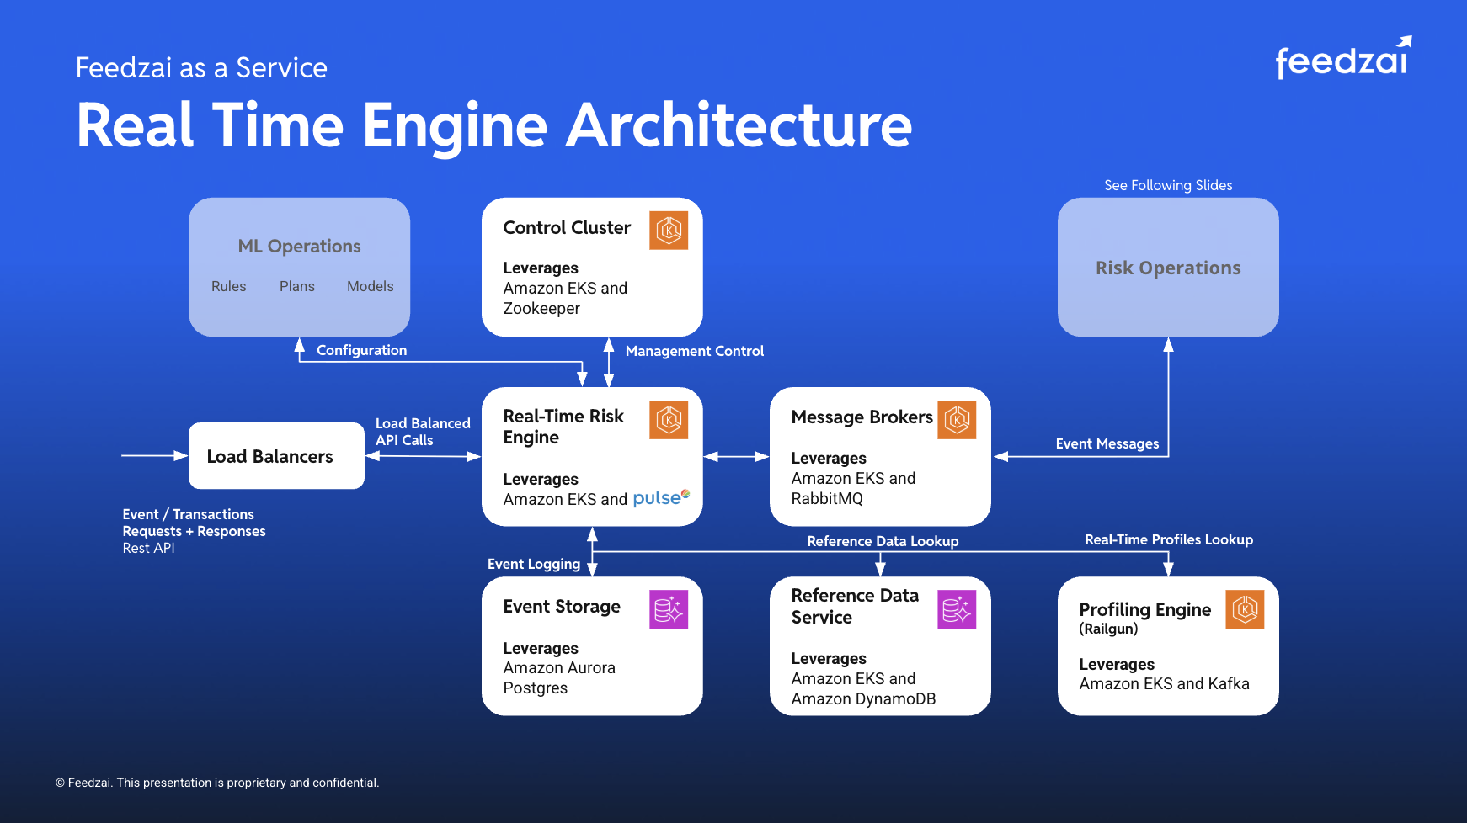Image resolution: width=1467 pixels, height=823 pixels.
Task: Click the EKS icon in Profiling Engine box
Action: [1245, 609]
